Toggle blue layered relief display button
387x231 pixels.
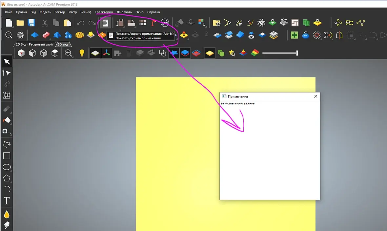(185, 53)
